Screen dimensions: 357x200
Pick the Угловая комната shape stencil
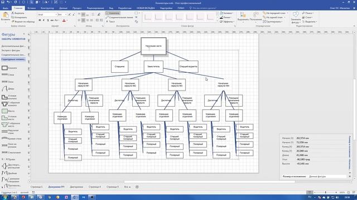coord(9,97)
